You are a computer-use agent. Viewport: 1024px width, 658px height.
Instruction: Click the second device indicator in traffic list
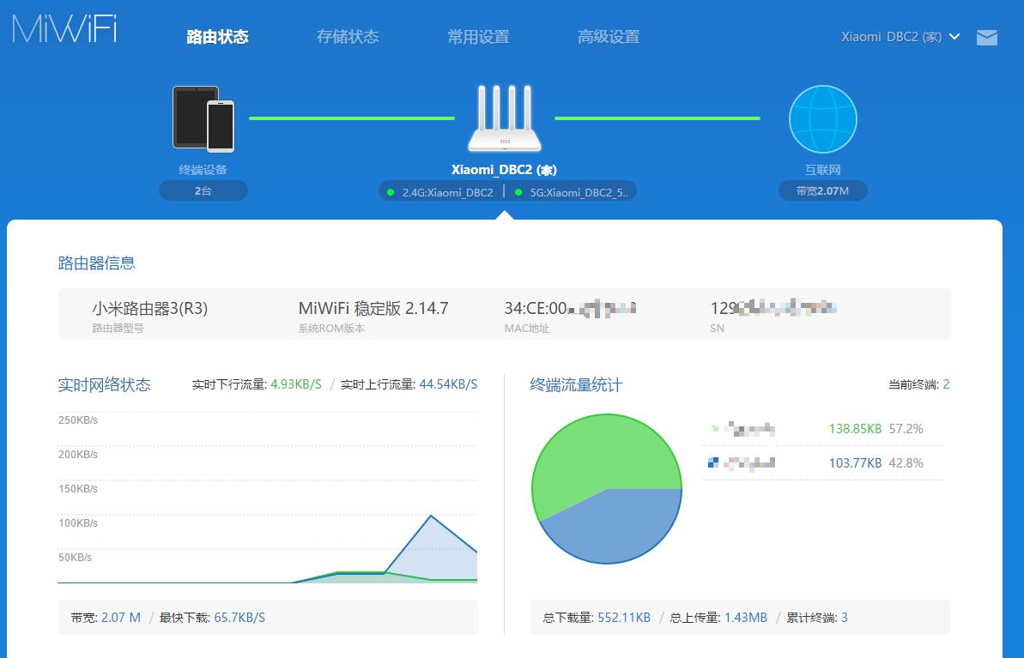[713, 462]
